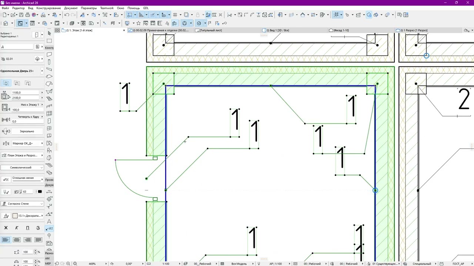The image size is (474, 266).
Task: Select left text alignment option
Action: pyautogui.click(x=6, y=240)
